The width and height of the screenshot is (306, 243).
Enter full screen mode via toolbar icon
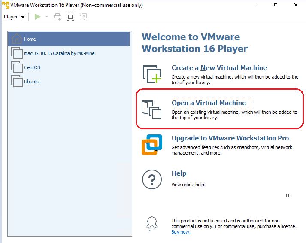[x=70, y=17]
